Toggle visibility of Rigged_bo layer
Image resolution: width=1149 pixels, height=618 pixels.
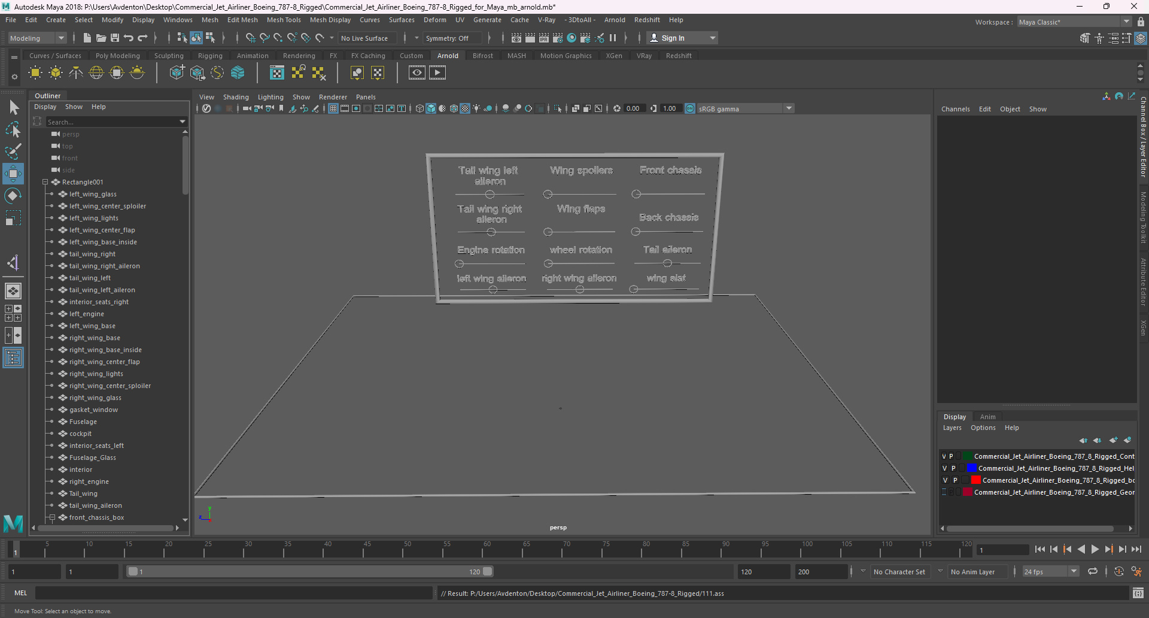(946, 480)
